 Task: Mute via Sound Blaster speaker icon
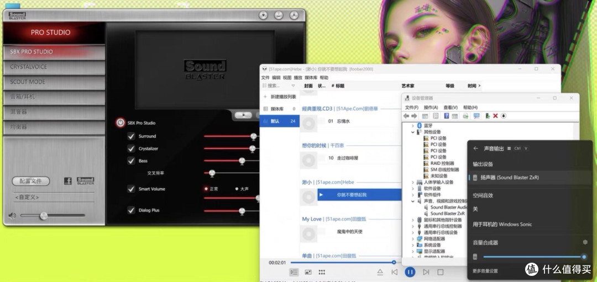coord(13,216)
